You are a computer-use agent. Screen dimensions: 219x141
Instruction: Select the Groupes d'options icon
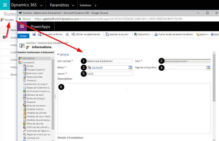pyautogui.click(x=25, y=70)
